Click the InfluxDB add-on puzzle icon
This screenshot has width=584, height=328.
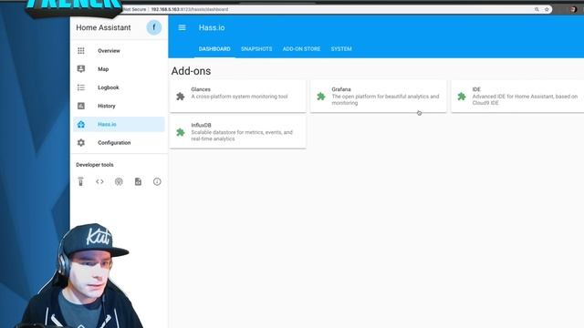[181, 132]
